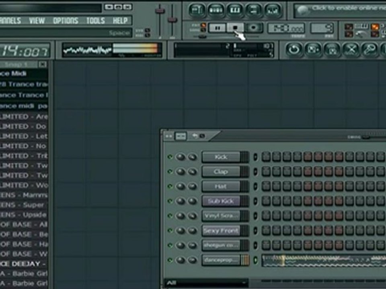
Task: Enable first step of Hat row
Action: [266, 186]
